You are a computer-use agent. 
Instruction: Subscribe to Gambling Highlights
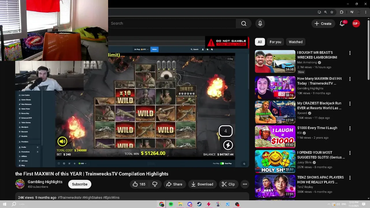(x=79, y=184)
